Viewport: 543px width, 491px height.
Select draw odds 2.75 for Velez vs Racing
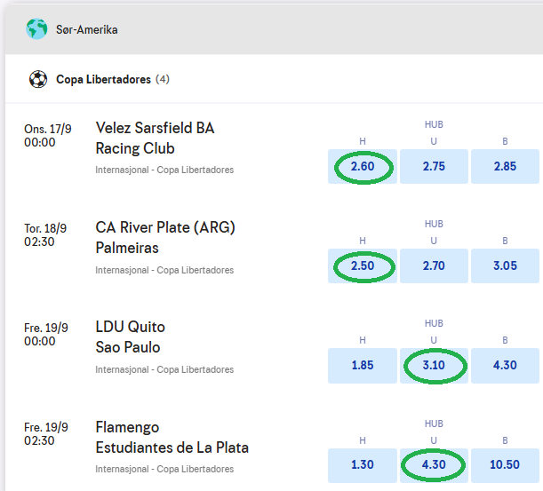click(434, 166)
